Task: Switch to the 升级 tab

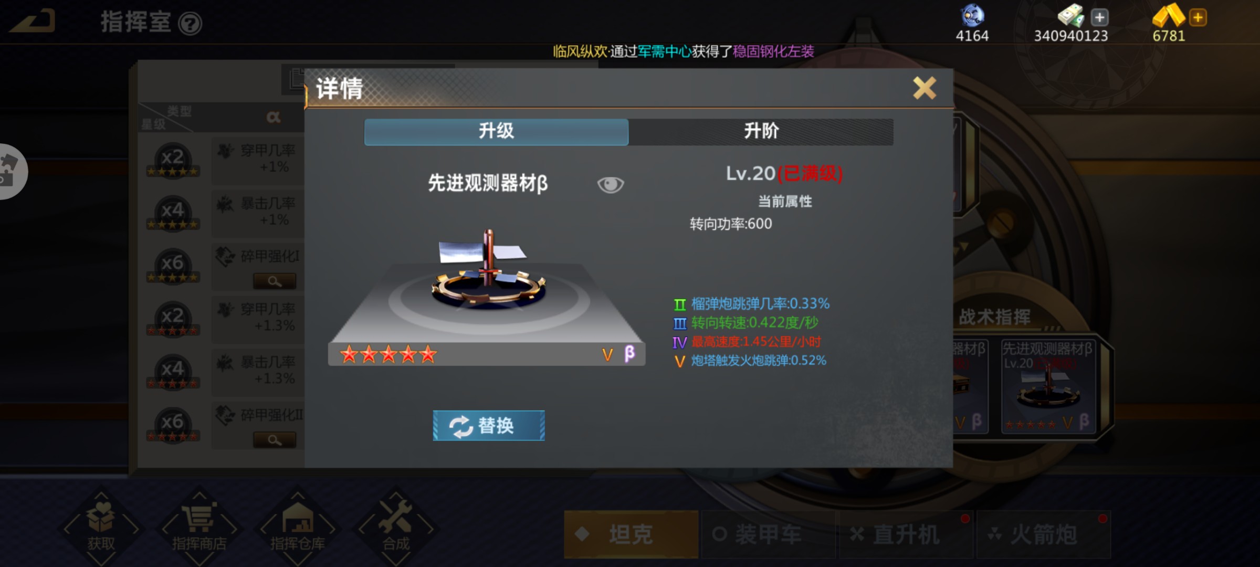Action: pyautogui.click(x=496, y=131)
